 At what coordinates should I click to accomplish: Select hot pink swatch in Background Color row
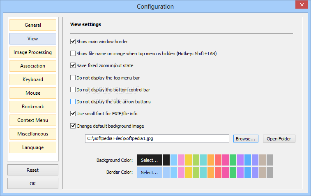click(226, 160)
